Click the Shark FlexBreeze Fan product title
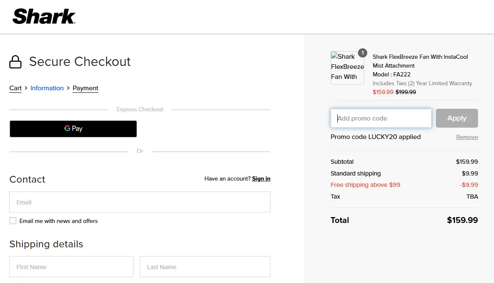 420,61
